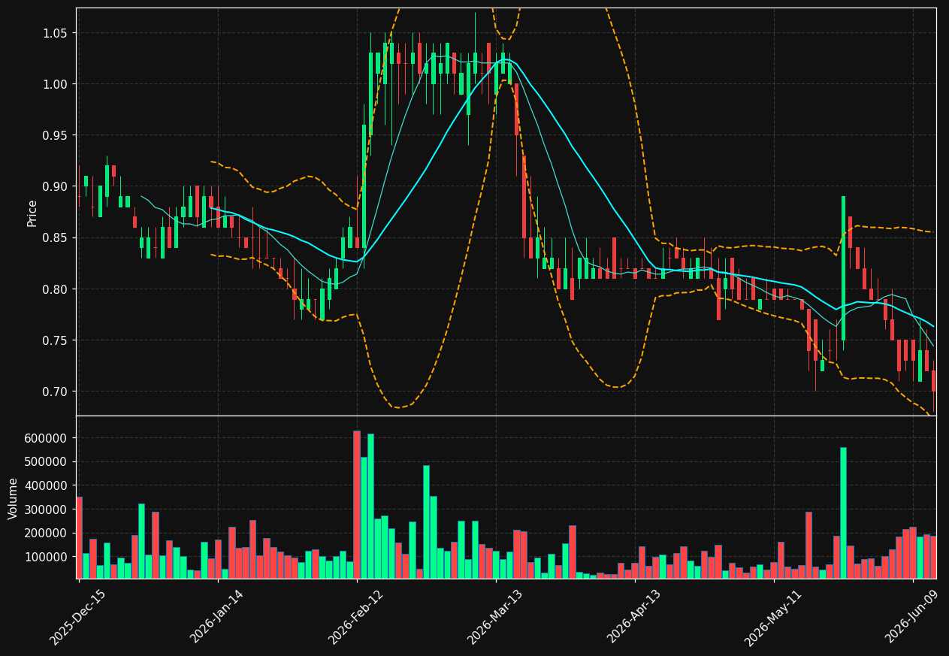Select the 2026-Jun-09 date label

click(912, 617)
